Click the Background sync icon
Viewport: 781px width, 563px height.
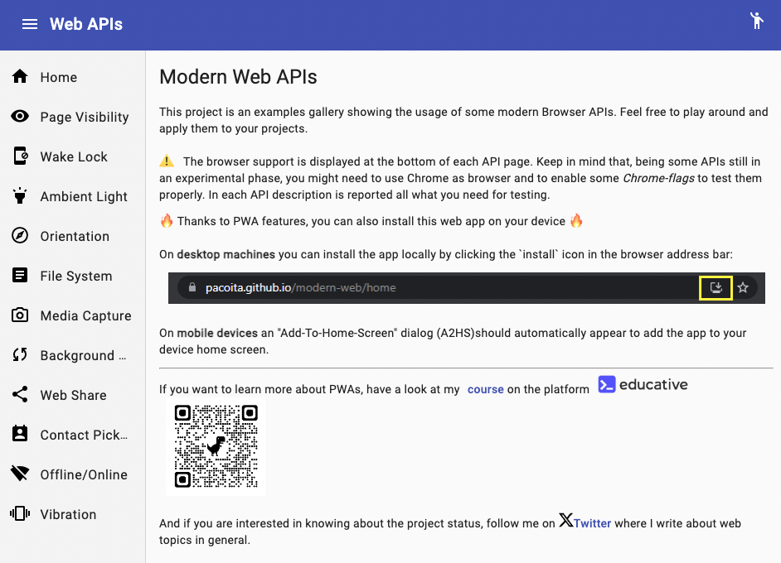[x=20, y=355]
